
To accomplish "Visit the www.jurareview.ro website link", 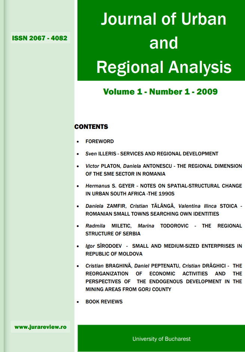I will [40, 327].
